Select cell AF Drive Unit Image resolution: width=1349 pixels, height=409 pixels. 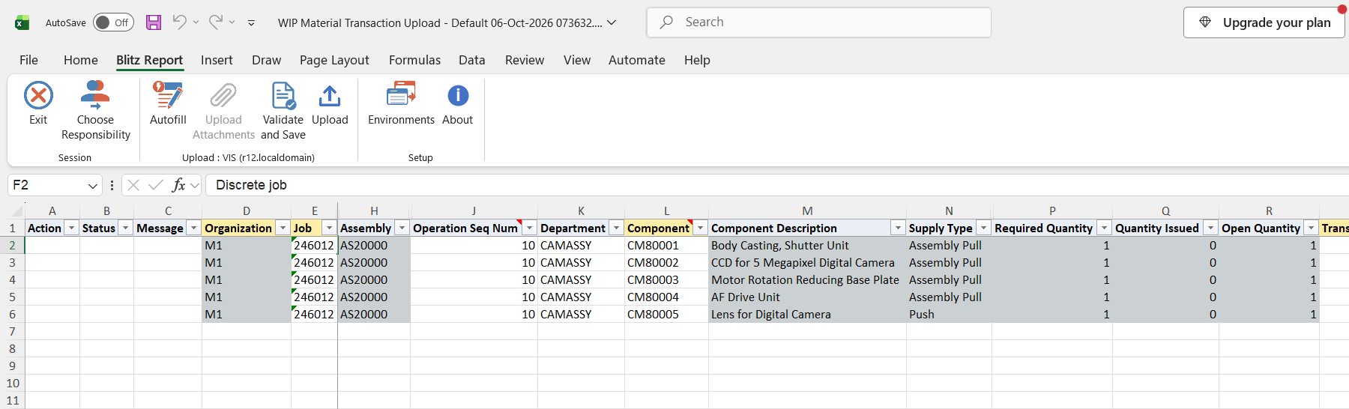(x=807, y=297)
